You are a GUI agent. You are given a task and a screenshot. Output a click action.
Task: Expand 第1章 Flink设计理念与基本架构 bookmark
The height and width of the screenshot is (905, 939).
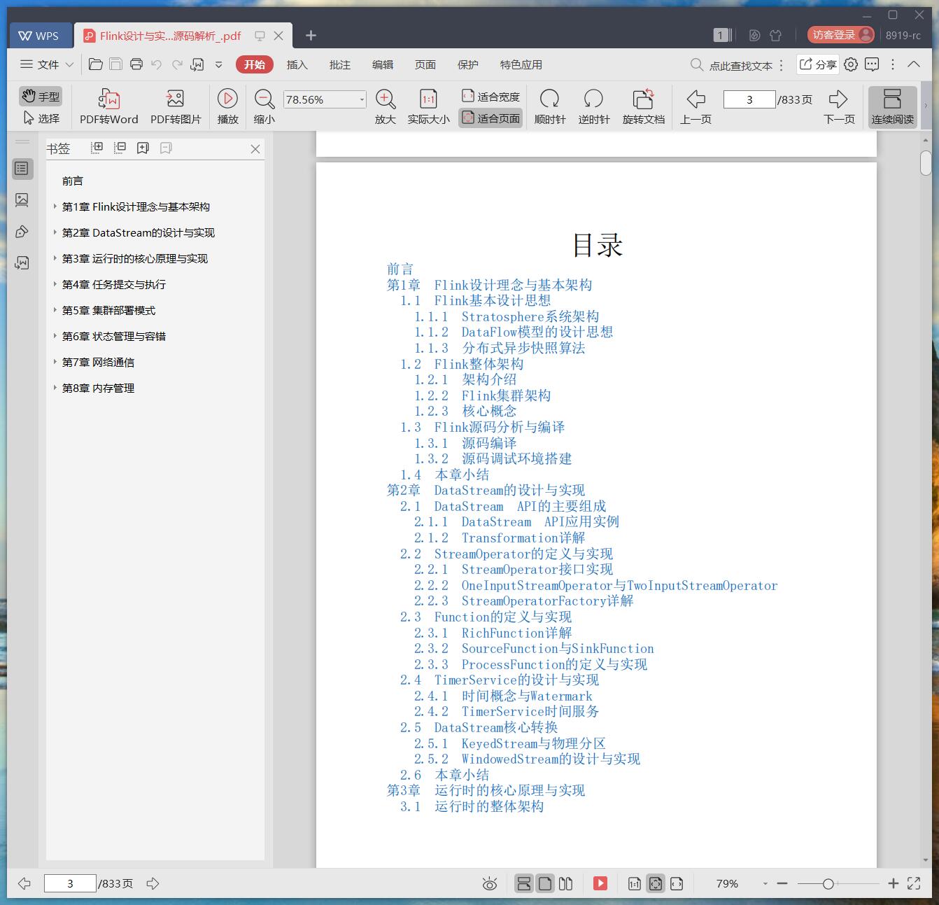55,206
